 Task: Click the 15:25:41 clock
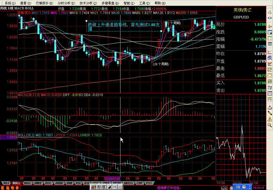258,188
